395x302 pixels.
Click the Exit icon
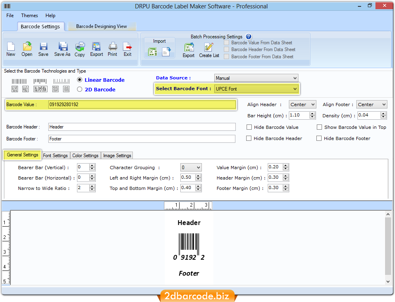click(127, 46)
